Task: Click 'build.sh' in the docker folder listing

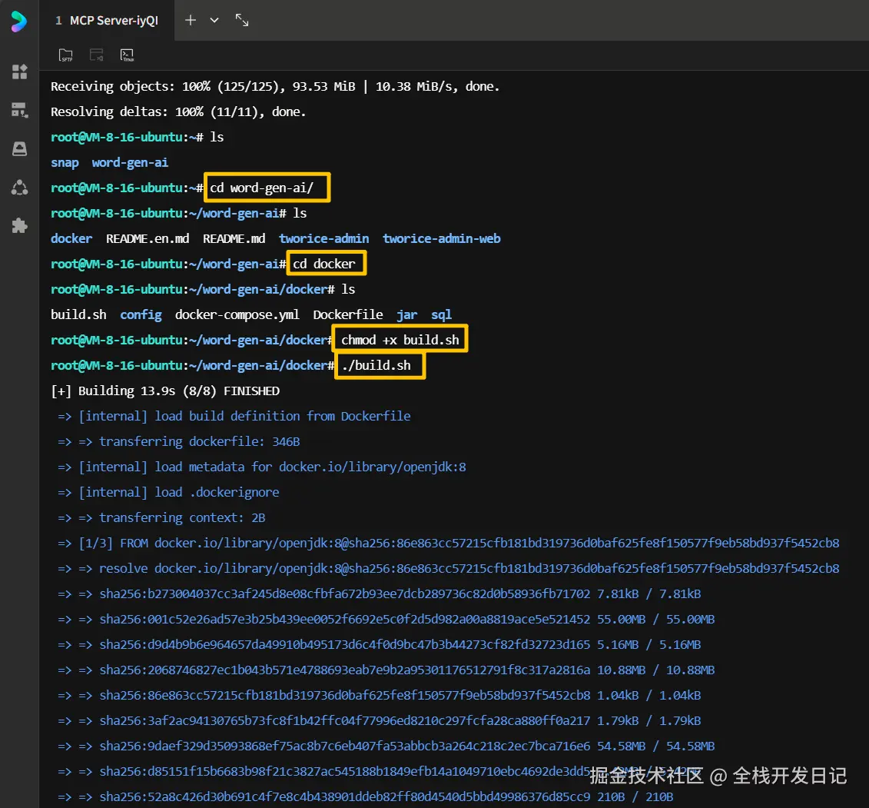Action: [78, 314]
